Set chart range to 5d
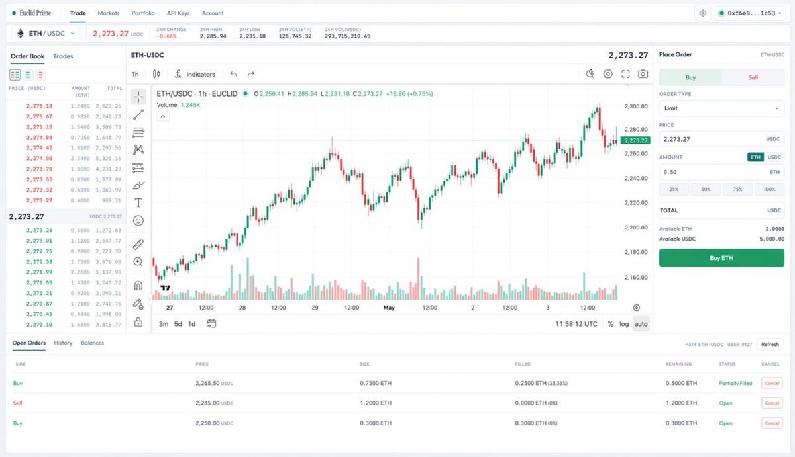The image size is (795, 457). click(178, 324)
